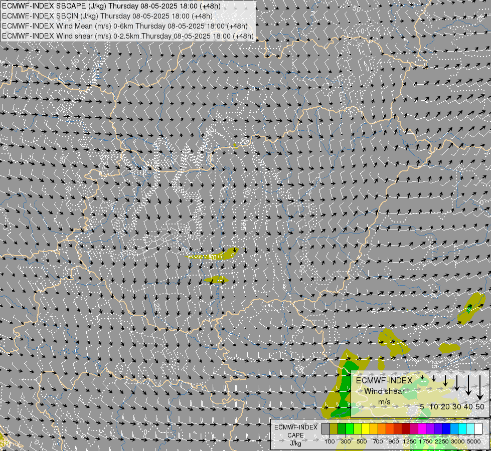
Task: Click the 700 label under CAPE scale
Action: point(378,441)
